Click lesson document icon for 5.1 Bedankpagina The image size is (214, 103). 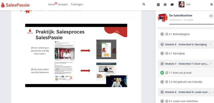click(x=166, y=34)
